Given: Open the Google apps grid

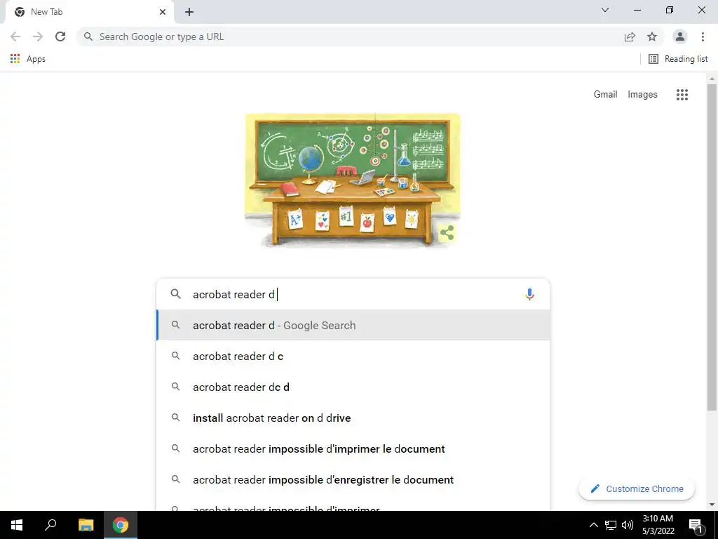Looking at the screenshot, I should 682,95.
